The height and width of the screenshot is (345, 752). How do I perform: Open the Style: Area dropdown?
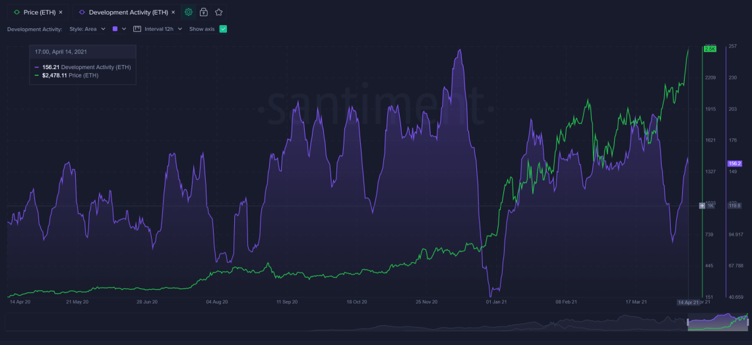point(87,29)
